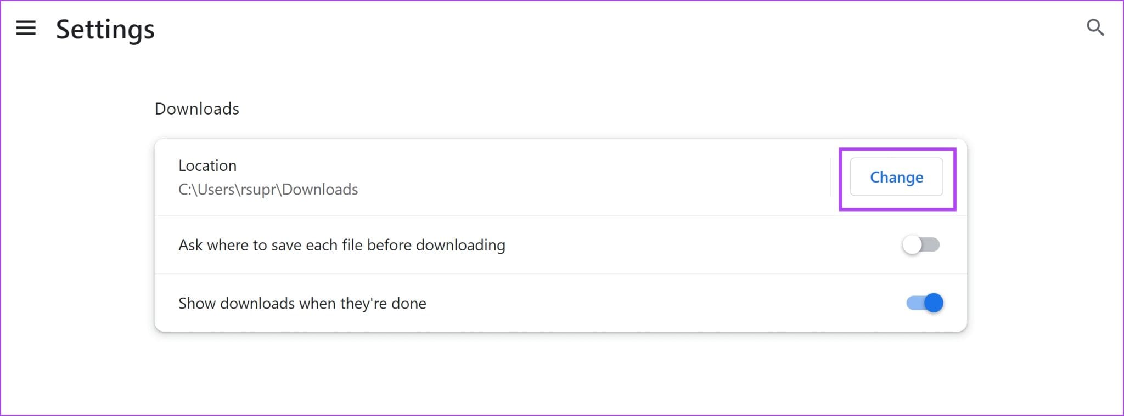
Task: Click the Downloads section heading
Action: 196,109
